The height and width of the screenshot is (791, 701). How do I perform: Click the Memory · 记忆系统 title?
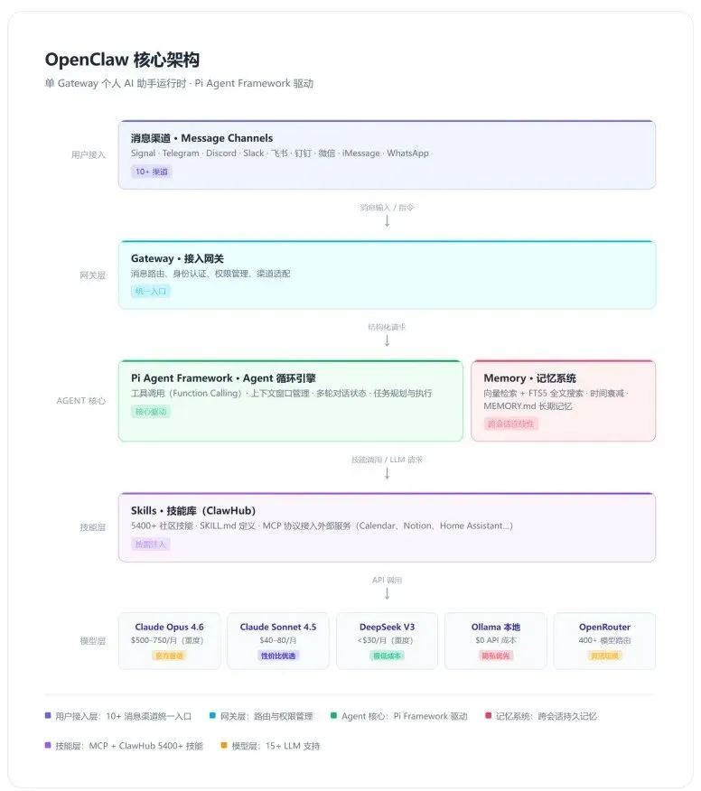pyautogui.click(x=530, y=378)
